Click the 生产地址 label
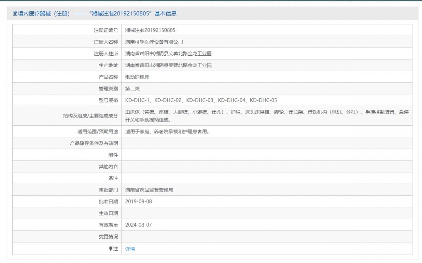The height and width of the screenshot is (263, 422). coord(108,65)
